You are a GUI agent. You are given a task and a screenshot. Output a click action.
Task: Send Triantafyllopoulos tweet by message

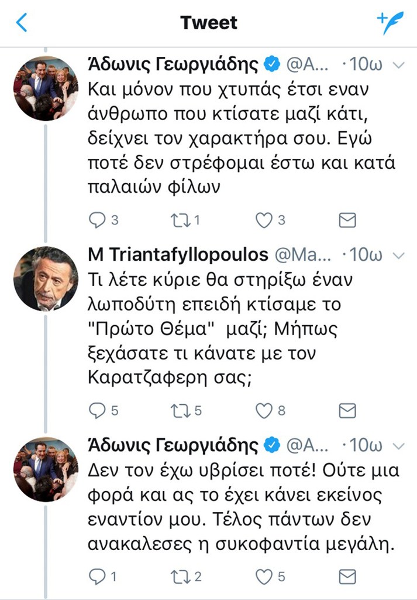(347, 410)
